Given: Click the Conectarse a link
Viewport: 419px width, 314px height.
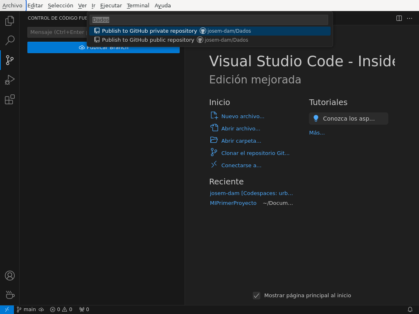Looking at the screenshot, I should click(241, 166).
